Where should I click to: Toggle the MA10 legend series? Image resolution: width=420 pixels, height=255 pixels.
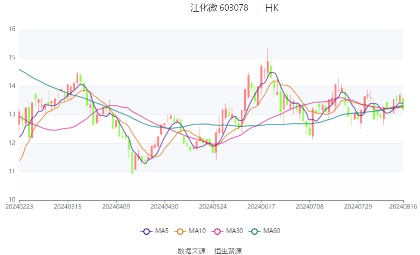(x=190, y=231)
